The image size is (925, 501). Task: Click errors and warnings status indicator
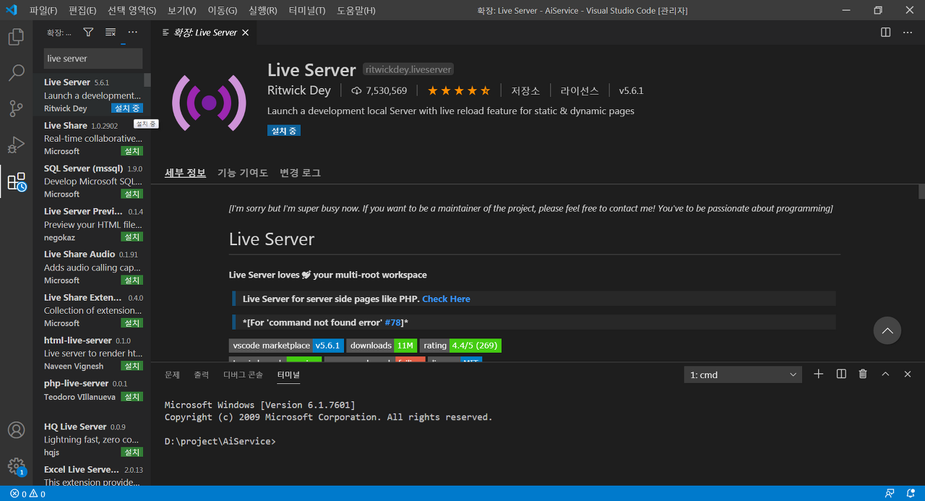tap(27, 494)
